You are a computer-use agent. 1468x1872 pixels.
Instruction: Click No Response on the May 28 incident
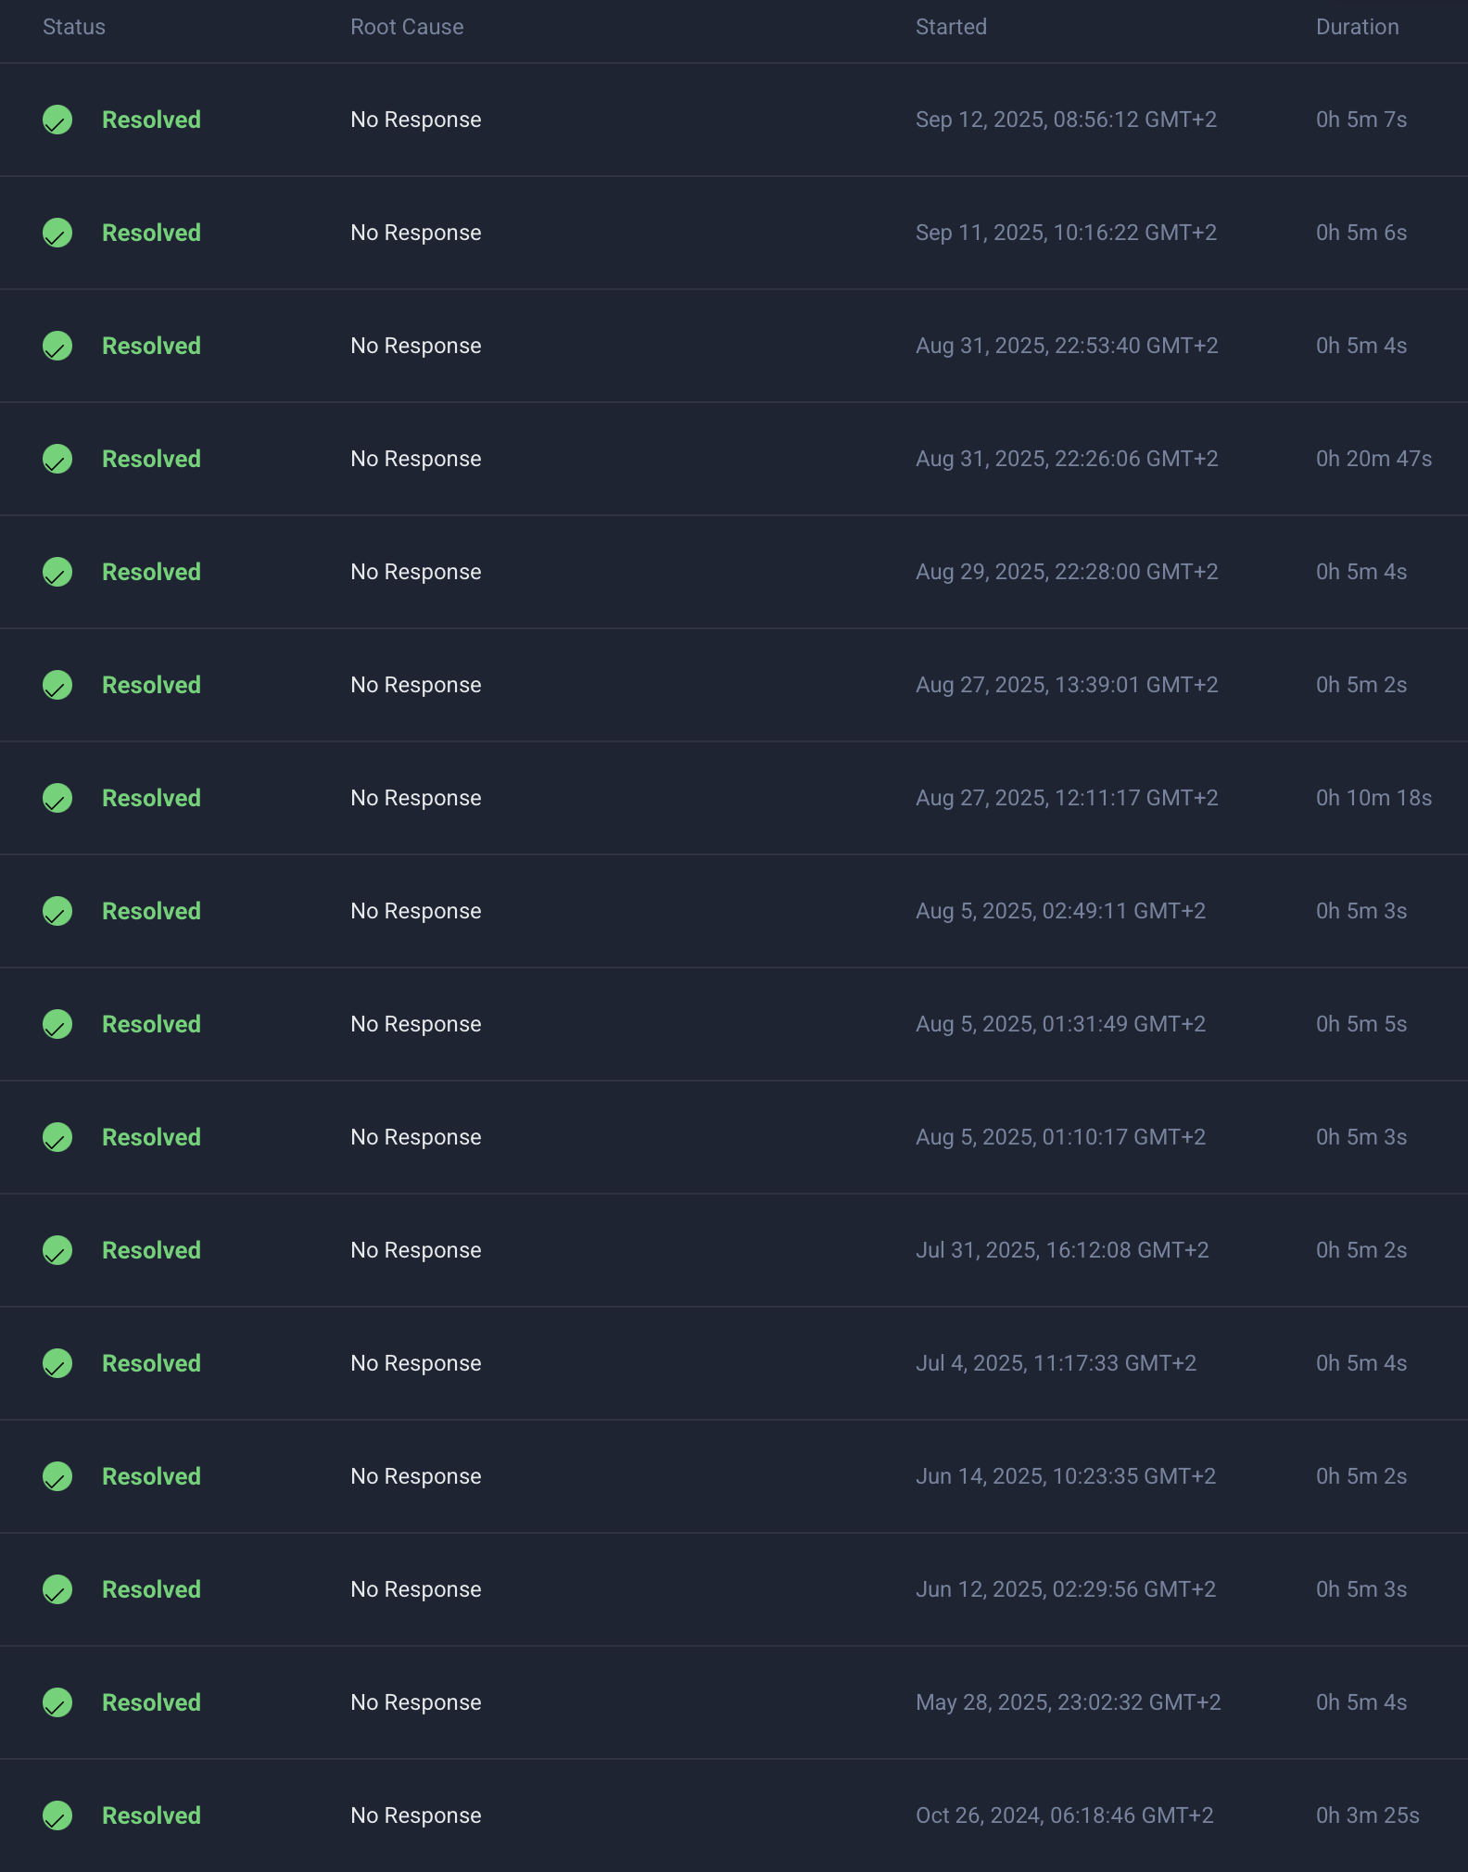tap(416, 1702)
